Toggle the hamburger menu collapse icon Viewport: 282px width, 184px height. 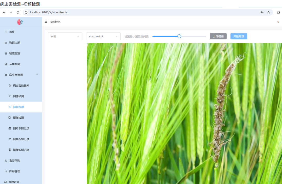point(46,22)
